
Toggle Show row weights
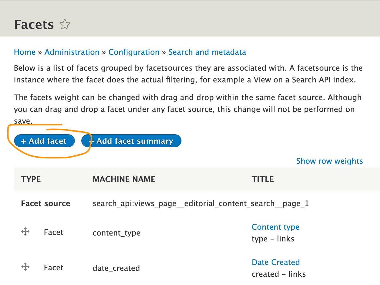point(329,161)
